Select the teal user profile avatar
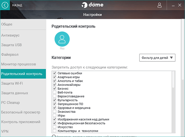Viewport: 185px width, 137px height. click(62, 39)
